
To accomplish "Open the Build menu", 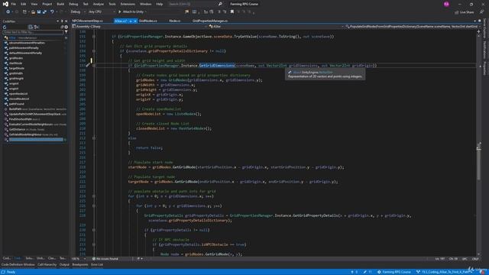I will tap(60, 4).
